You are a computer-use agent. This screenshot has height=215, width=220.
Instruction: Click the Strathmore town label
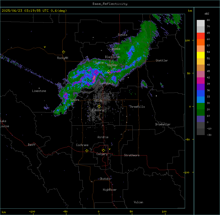(132, 155)
